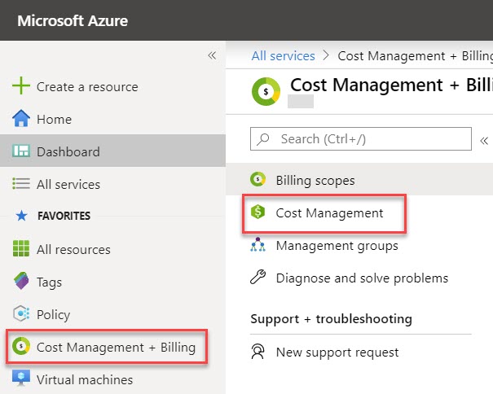
Task: Click the Virtual machines monitor icon
Action: pos(21,379)
